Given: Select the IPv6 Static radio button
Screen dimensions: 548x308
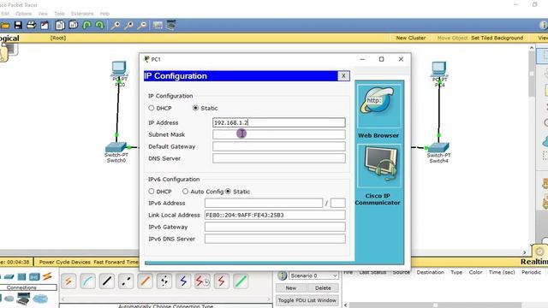Looking at the screenshot, I should 229,192.
